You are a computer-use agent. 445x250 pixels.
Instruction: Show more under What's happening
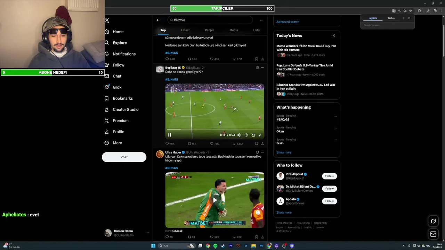(284, 152)
